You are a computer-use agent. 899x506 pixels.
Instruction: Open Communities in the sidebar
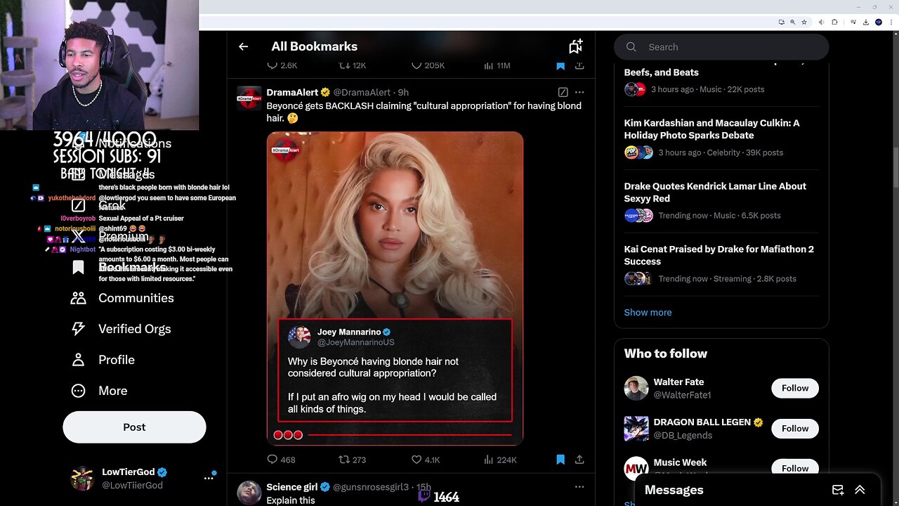tap(122, 298)
